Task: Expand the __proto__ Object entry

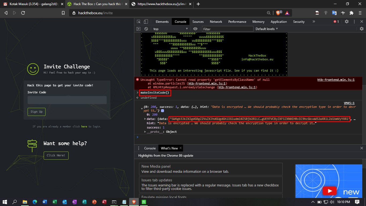Action: [x=145, y=132]
